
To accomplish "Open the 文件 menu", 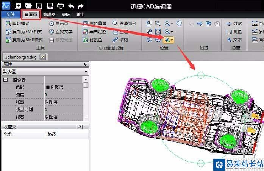I will tap(10, 14).
